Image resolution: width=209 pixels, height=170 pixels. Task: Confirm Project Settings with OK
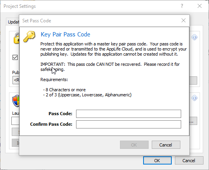(157, 161)
